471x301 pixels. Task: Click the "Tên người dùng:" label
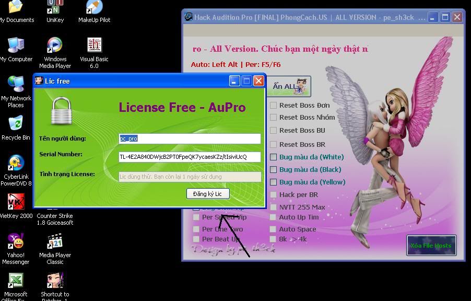(x=63, y=138)
